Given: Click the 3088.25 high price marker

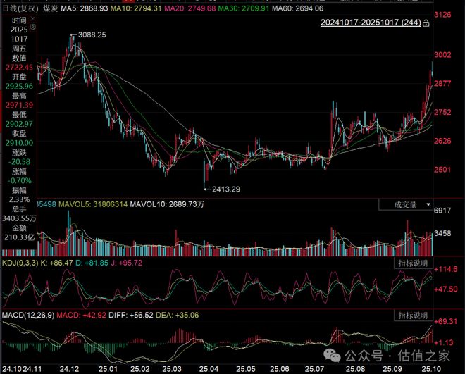Looking at the screenshot, I should (x=92, y=35).
